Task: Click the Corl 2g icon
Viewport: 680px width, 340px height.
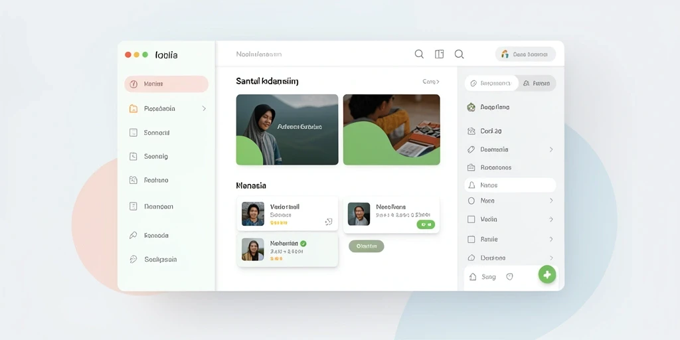Action: 471,131
